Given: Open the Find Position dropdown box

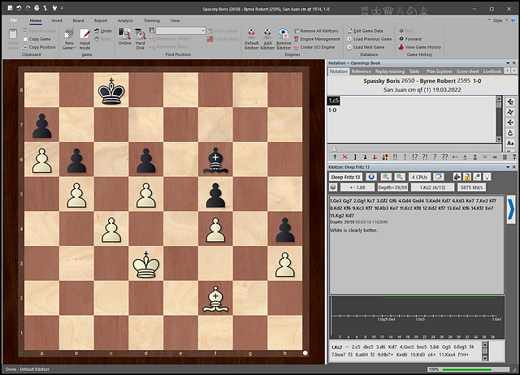Looking at the screenshot, I should 180,31.
